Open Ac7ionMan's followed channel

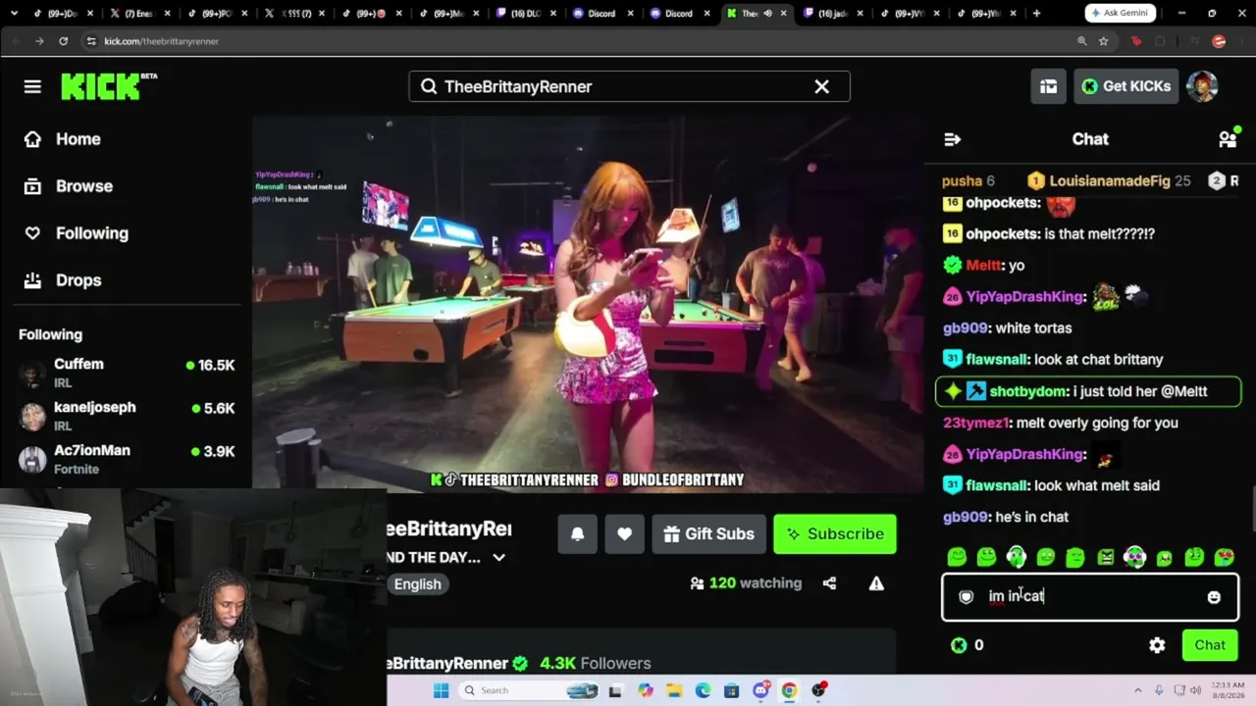127,460
